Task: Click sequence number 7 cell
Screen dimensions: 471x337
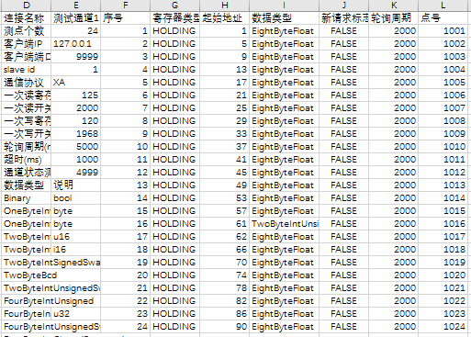Action: 126,108
